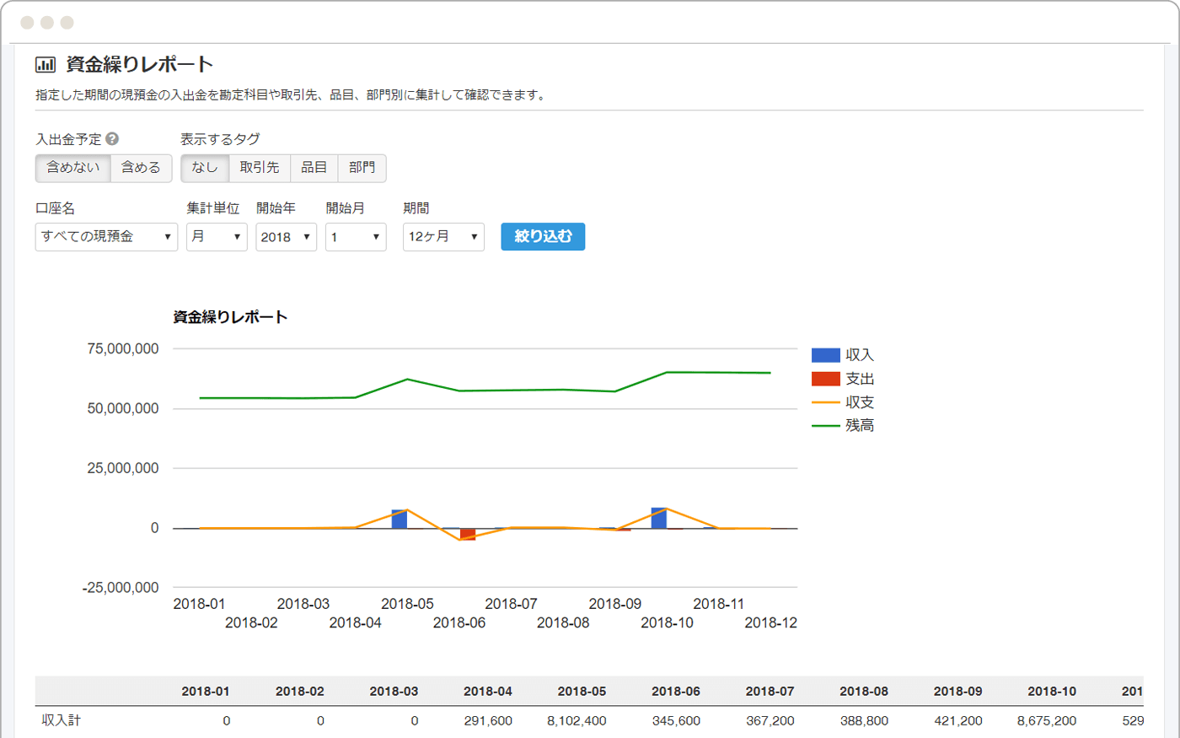Open the 開始年 dropdown showing 2018
Viewport: 1180px width, 738px height.
pos(286,237)
